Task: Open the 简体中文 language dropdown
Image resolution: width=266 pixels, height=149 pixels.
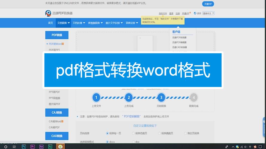Action: (209, 13)
